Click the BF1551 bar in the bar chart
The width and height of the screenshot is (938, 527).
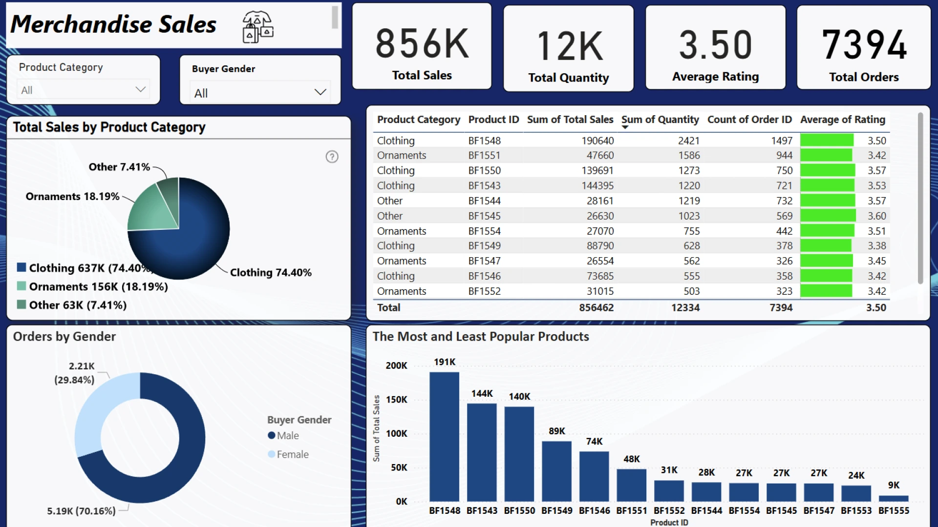click(x=631, y=486)
